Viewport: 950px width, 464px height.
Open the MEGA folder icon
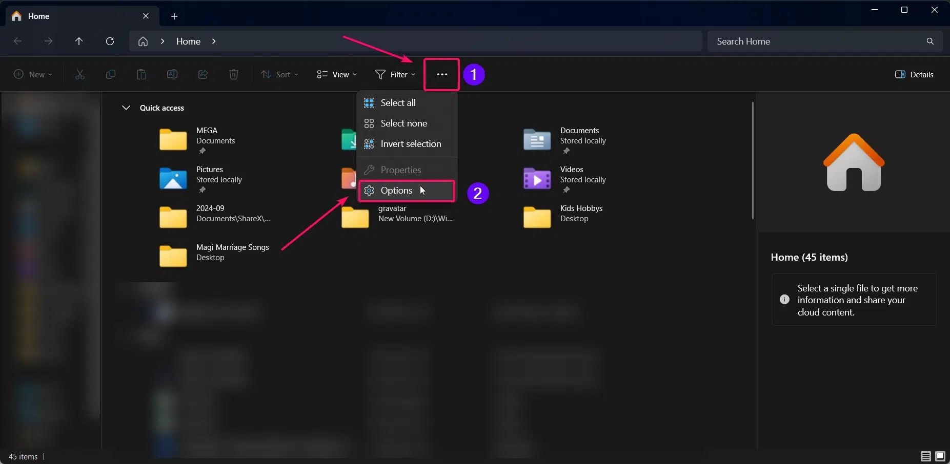(173, 139)
